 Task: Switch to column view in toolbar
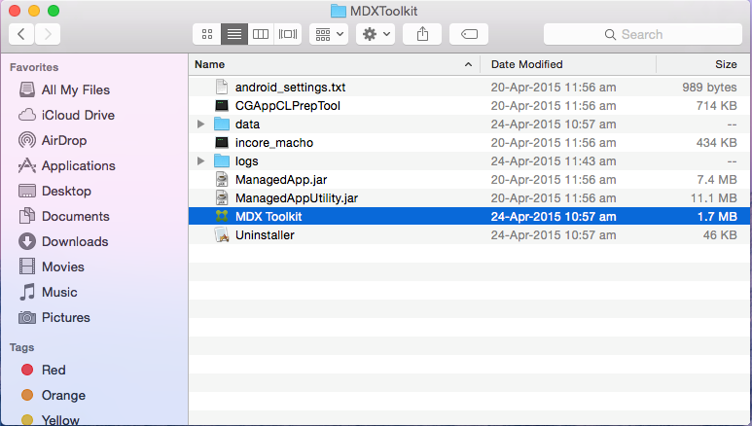pyautogui.click(x=260, y=34)
